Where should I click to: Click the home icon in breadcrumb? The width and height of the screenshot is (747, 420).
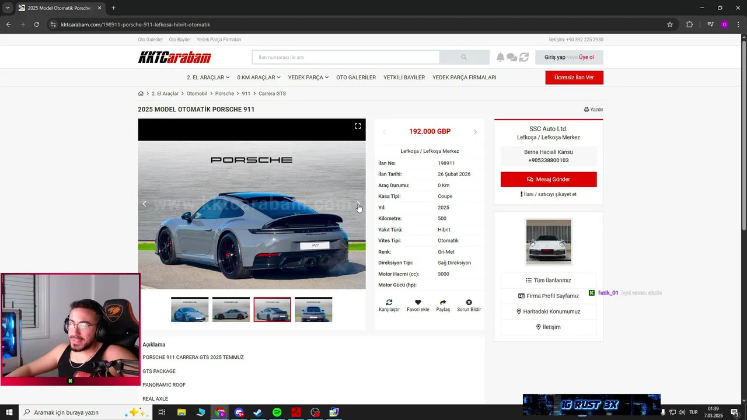click(141, 93)
